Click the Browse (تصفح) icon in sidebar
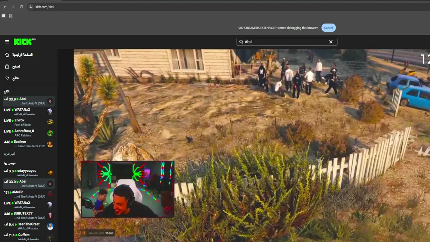 [x=7, y=67]
